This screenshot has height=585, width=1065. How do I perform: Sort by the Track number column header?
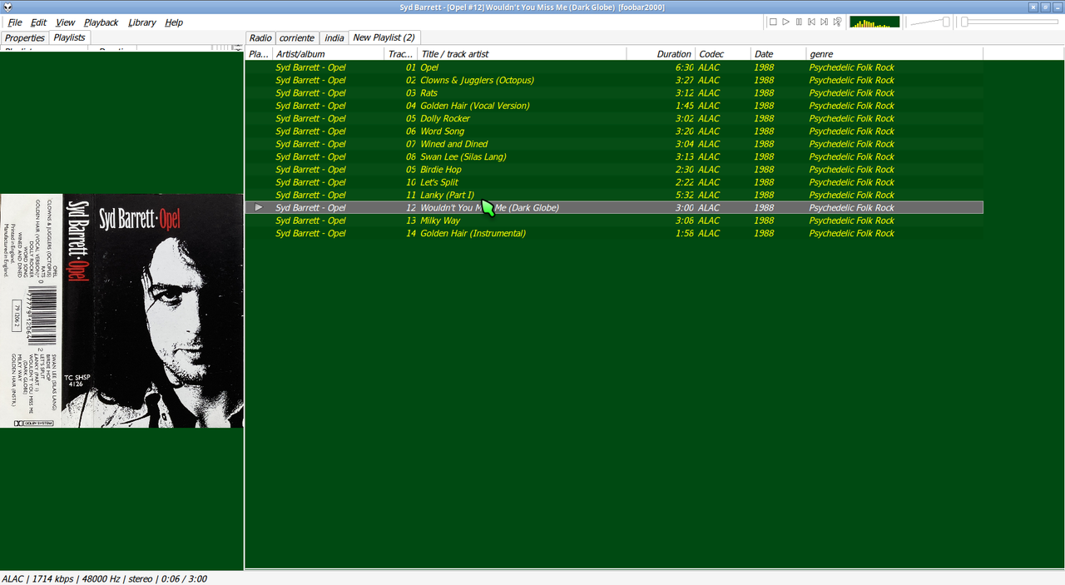[402, 54]
